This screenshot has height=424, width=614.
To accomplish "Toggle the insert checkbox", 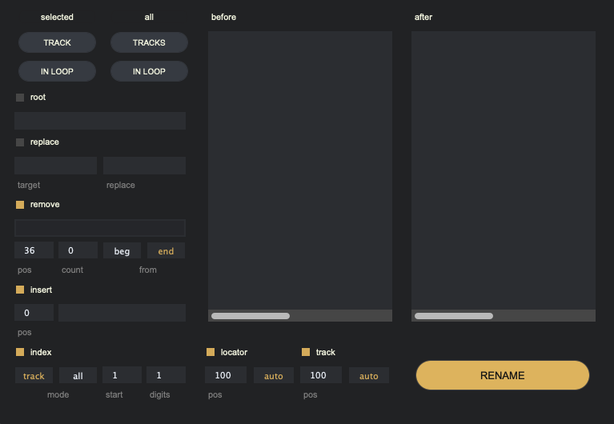I will click(x=20, y=290).
